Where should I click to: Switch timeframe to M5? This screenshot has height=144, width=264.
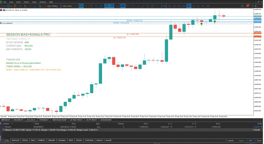pyautogui.click(x=174, y=6)
